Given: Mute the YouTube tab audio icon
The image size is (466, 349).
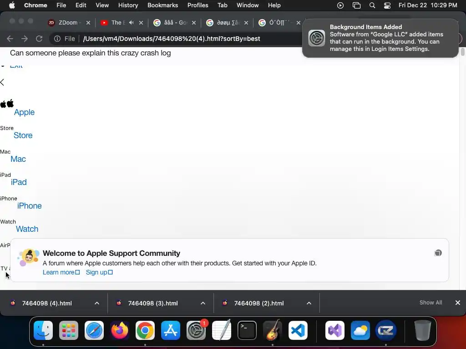Looking at the screenshot, I should tap(132, 23).
